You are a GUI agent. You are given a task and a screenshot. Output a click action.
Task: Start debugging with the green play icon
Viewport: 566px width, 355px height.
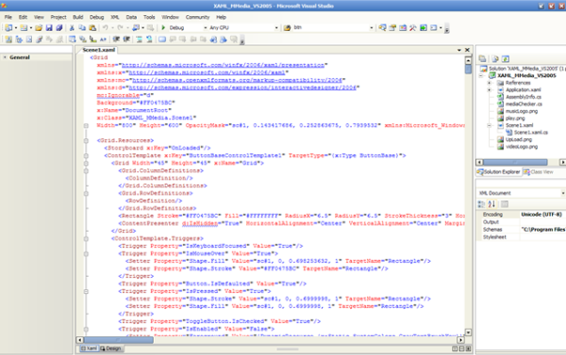click(x=163, y=27)
